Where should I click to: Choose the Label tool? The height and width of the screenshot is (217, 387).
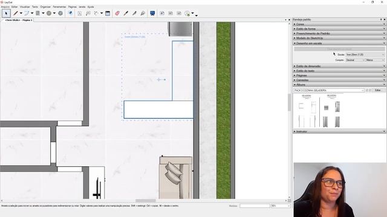(x=88, y=13)
